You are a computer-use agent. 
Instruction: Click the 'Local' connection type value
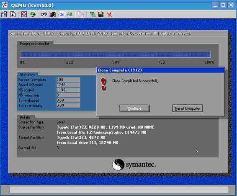61,122
